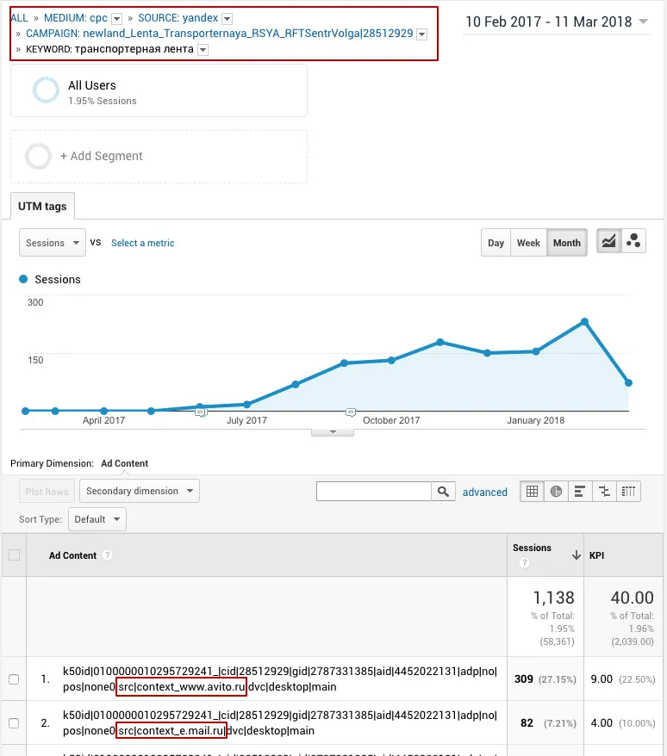Open the SOURCE: yandex dropdown
The height and width of the screenshot is (756, 667).
point(228,19)
